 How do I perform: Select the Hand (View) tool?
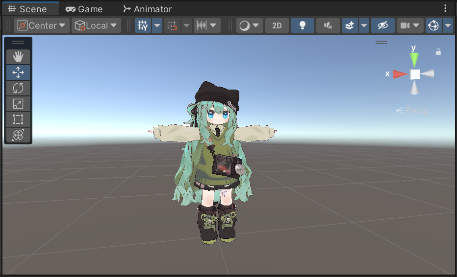[18, 56]
